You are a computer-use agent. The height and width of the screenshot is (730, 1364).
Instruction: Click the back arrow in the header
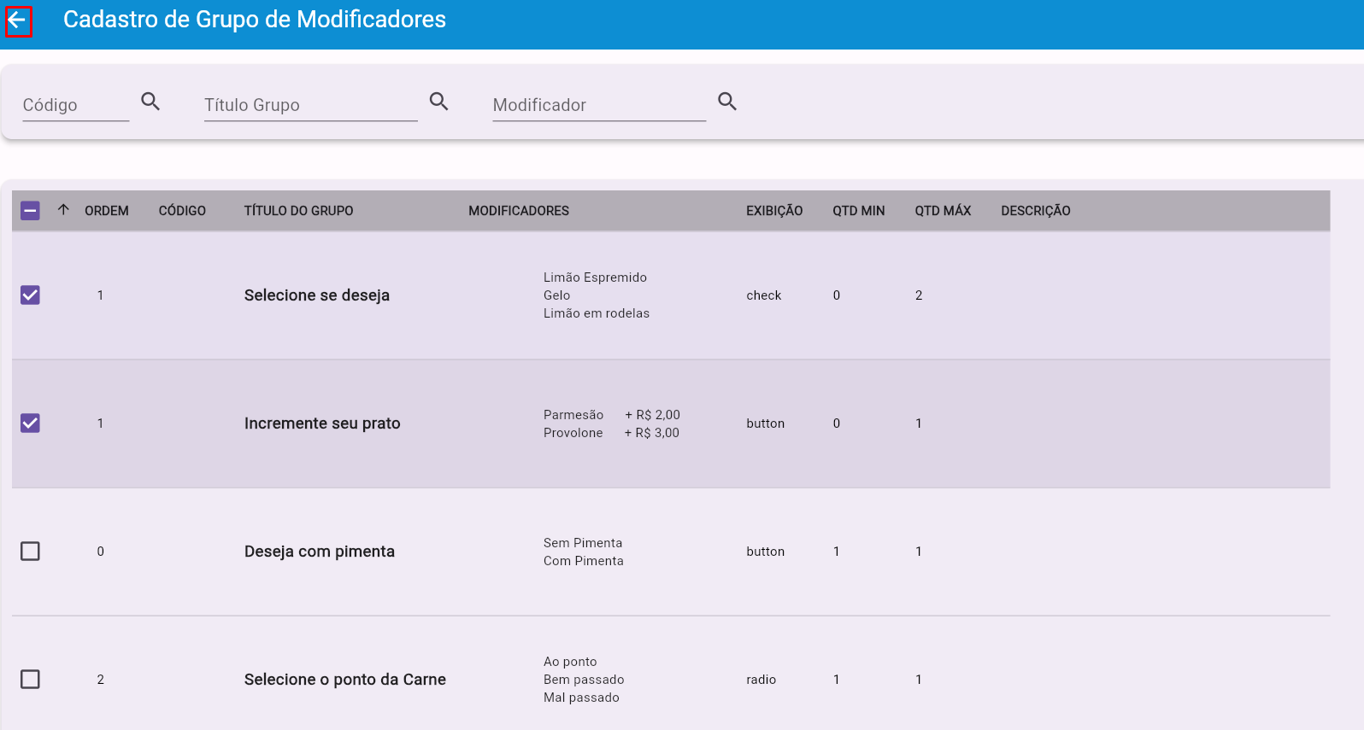18,20
